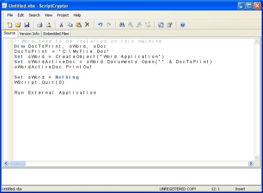Open the Edit menu

tap(21, 15)
